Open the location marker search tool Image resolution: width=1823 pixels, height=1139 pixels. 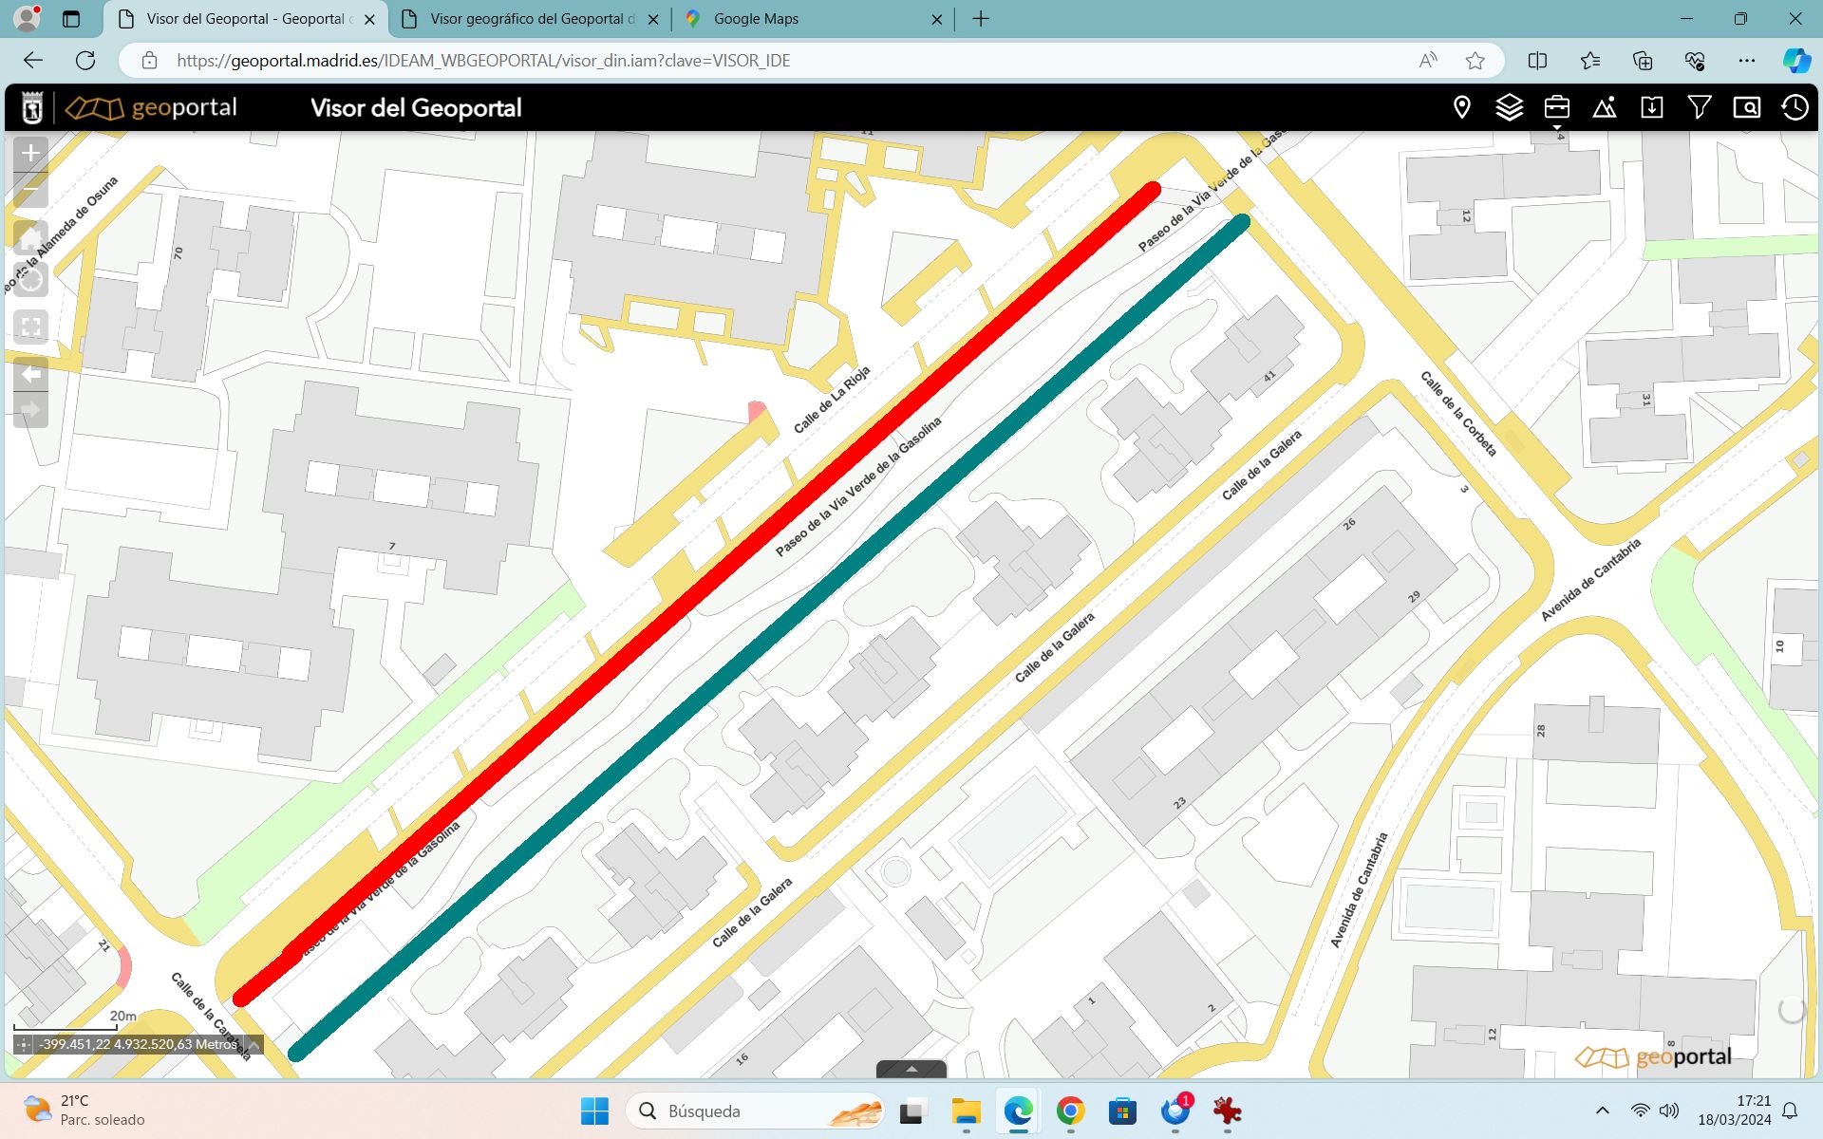1462,107
